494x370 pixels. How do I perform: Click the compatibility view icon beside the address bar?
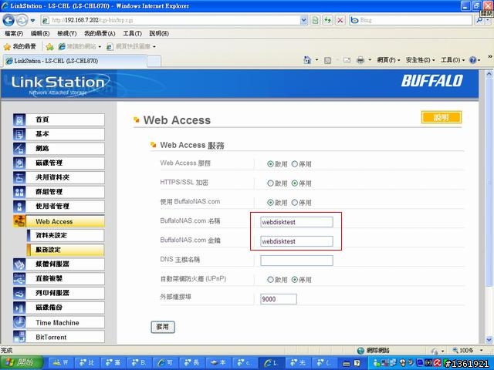(x=315, y=21)
